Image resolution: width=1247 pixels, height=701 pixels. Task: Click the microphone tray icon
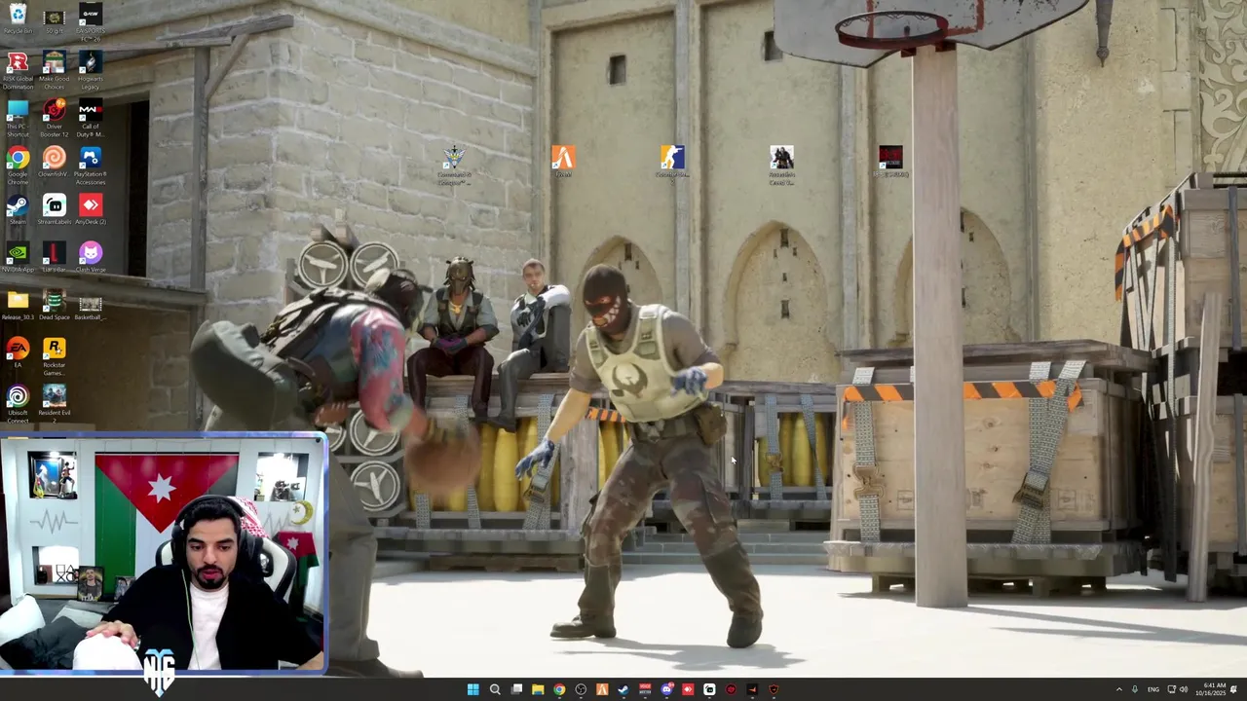click(x=1134, y=689)
